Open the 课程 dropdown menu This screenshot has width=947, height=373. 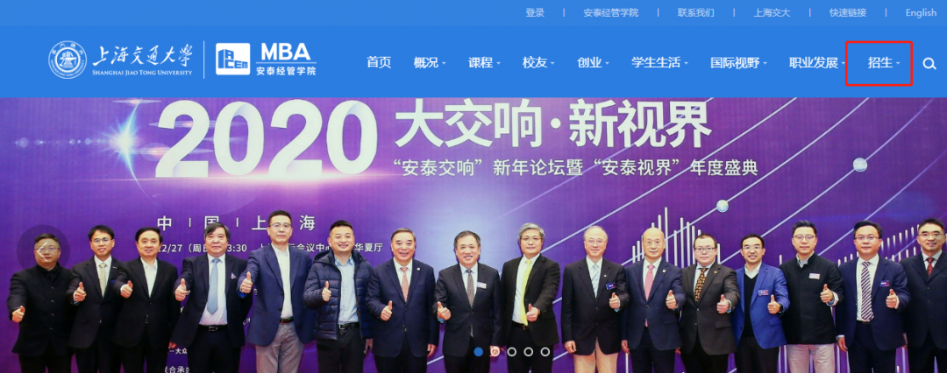click(x=484, y=63)
